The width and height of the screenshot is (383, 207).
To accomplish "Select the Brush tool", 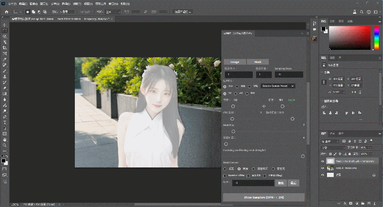I will (5, 71).
